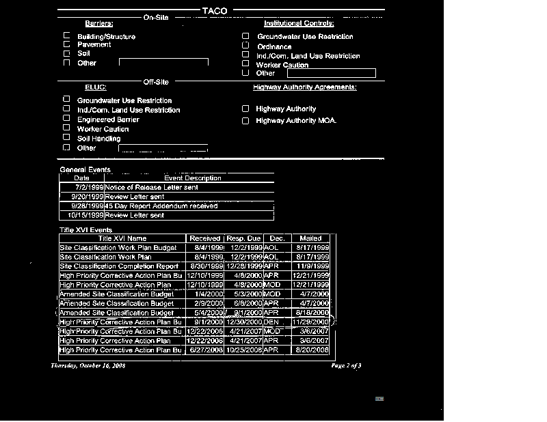Check on-site Groundwater Use Restriction box
Screen dimensions: 547x422
(x=245, y=36)
